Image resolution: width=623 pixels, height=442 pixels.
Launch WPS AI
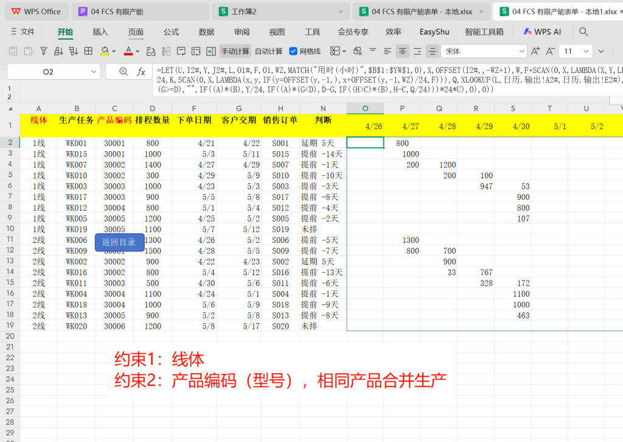click(542, 32)
